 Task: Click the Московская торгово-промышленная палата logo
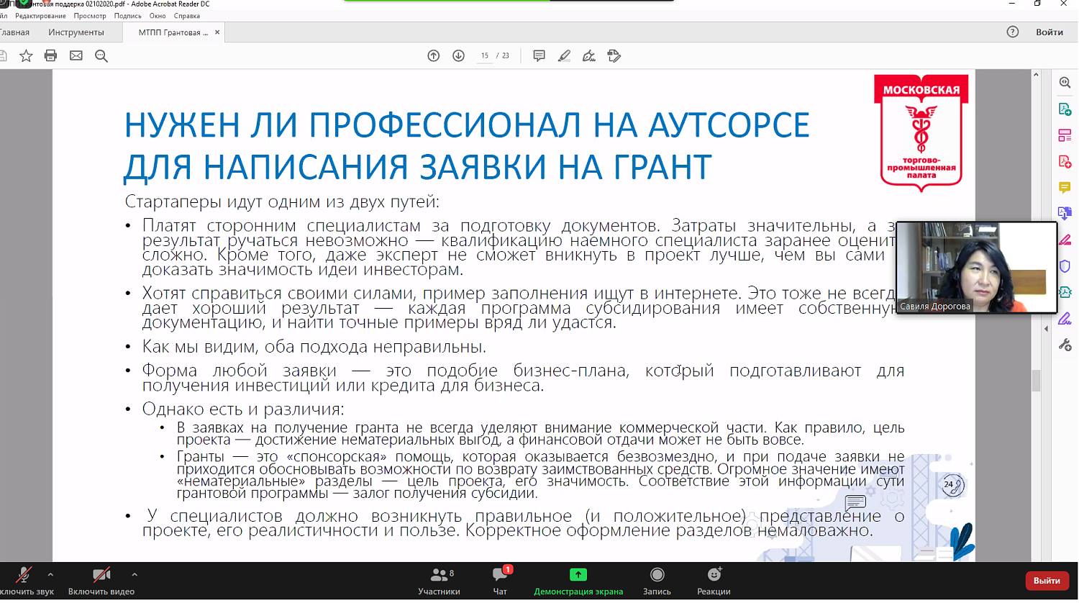point(921,134)
